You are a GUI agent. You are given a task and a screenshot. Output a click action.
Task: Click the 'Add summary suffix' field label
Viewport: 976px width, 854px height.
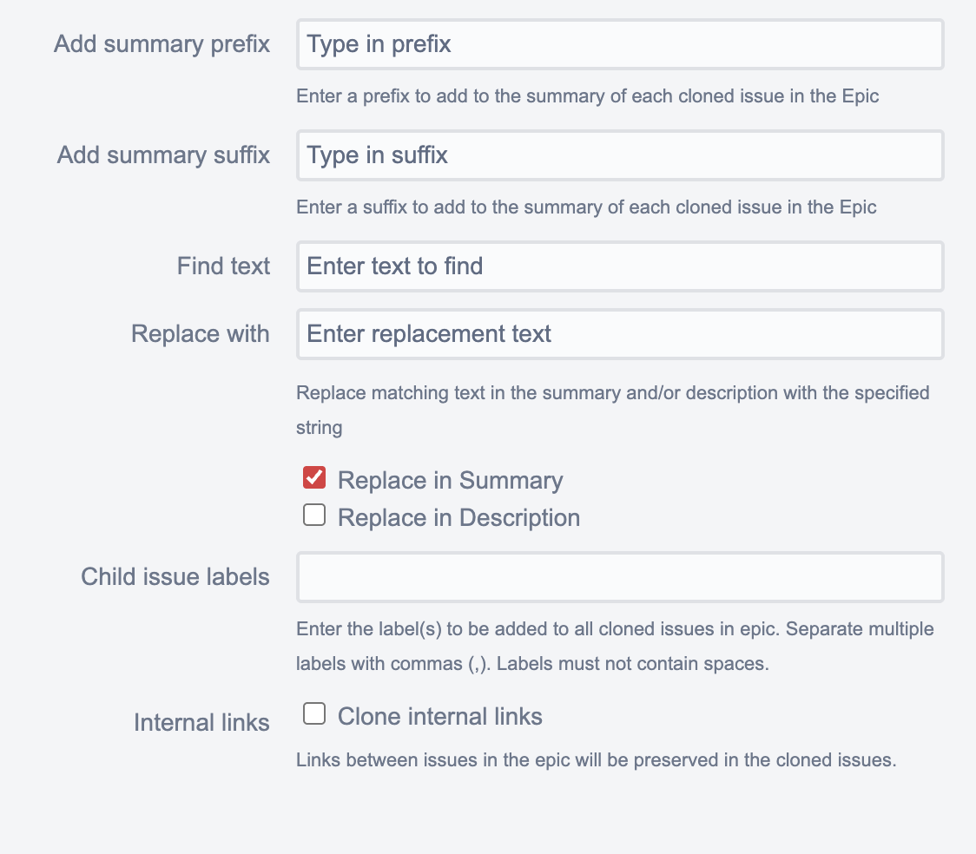[x=164, y=155]
